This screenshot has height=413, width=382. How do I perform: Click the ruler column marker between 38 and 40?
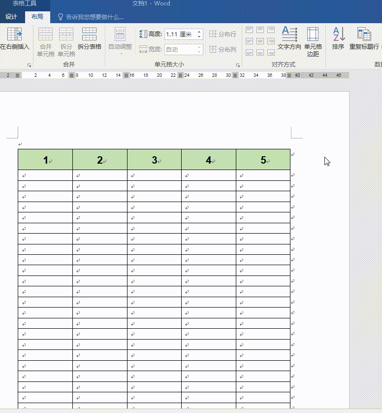[x=289, y=75]
